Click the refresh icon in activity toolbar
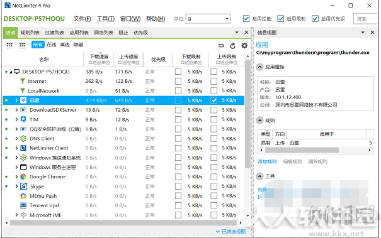The width and height of the screenshot is (381, 238). [232, 45]
